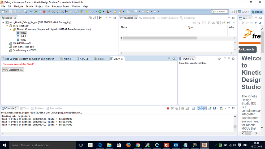Switch to the Peripherals tab
Image resolution: width=265 pixels, height=149 pixels.
(188, 18)
